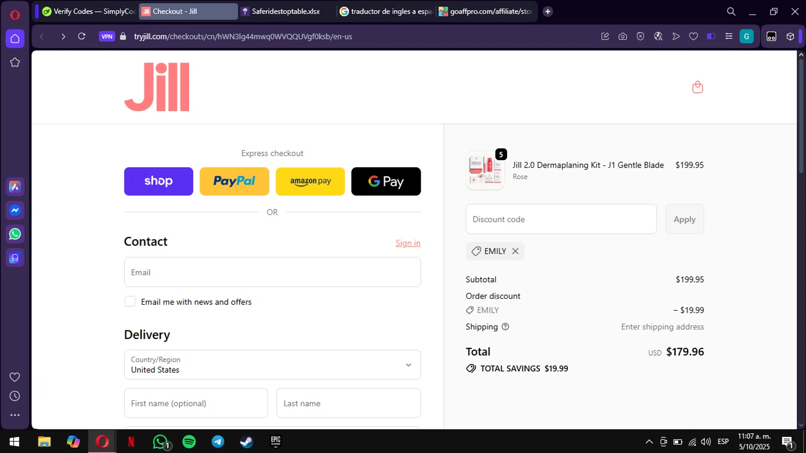Open Steam from the taskbar
The image size is (806, 453).
point(247,442)
